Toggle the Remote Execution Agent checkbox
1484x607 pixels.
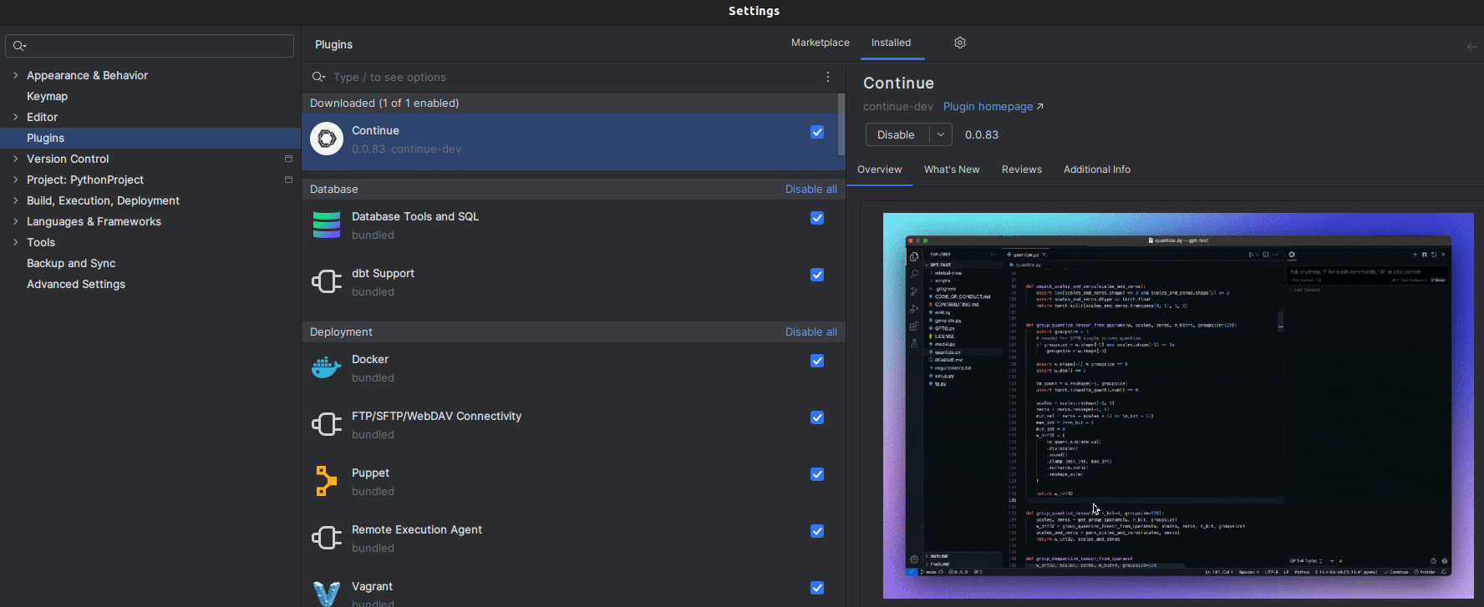click(817, 531)
